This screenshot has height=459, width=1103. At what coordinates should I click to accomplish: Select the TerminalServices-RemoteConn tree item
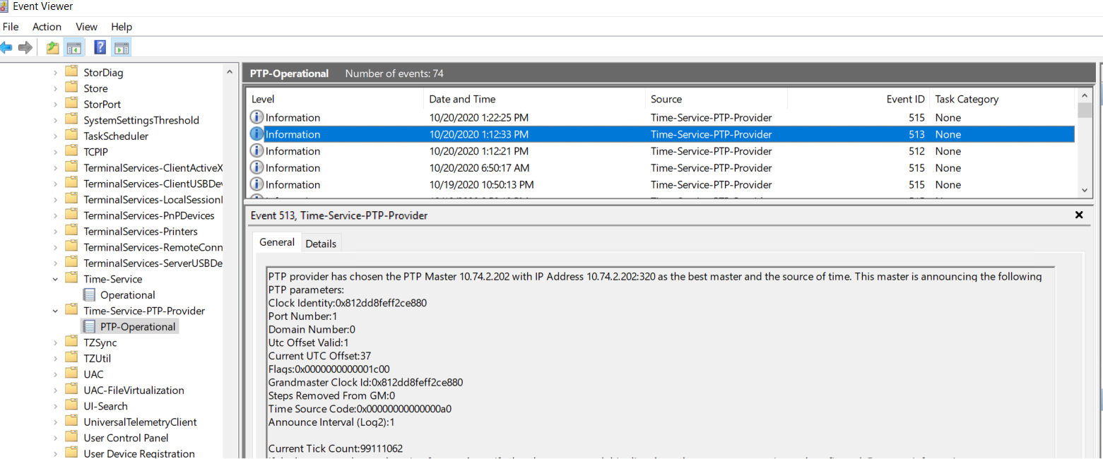coord(153,247)
